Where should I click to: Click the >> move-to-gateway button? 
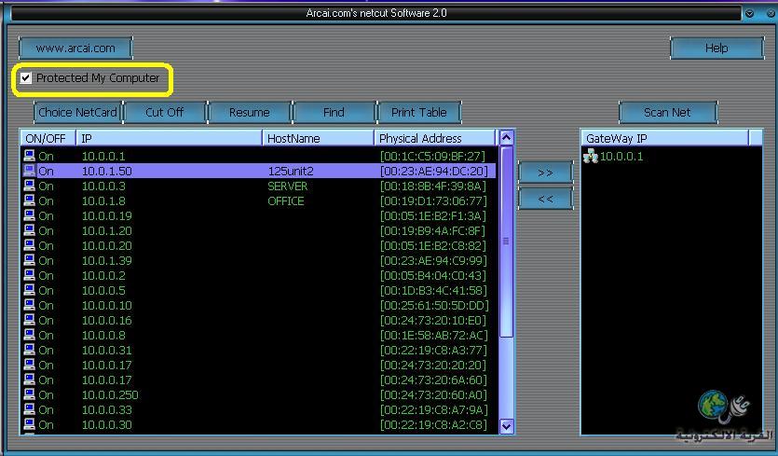pyautogui.click(x=545, y=173)
